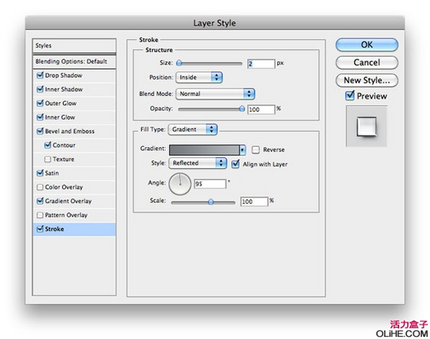The width and height of the screenshot is (430, 339).
Task: Open the Blend Mode dropdown
Action: click(215, 94)
